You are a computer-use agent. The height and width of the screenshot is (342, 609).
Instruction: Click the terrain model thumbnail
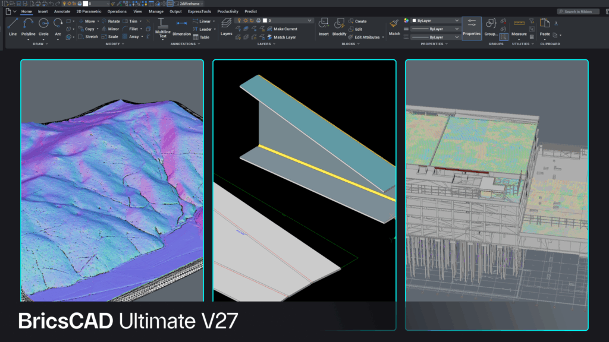point(112,180)
